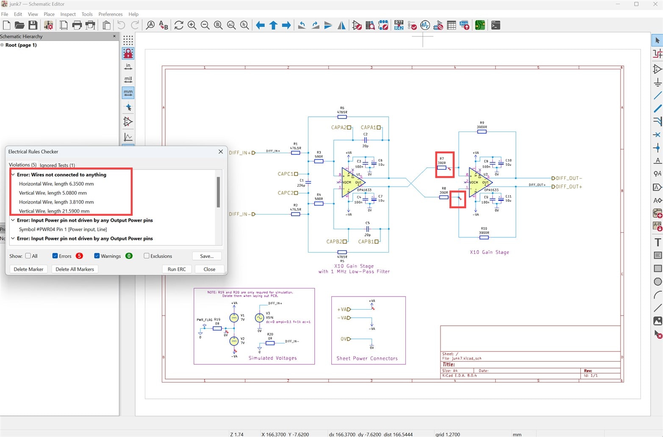Collapse the 'Wires not connected to anything' group
This screenshot has width=663, height=437.
tap(13, 175)
